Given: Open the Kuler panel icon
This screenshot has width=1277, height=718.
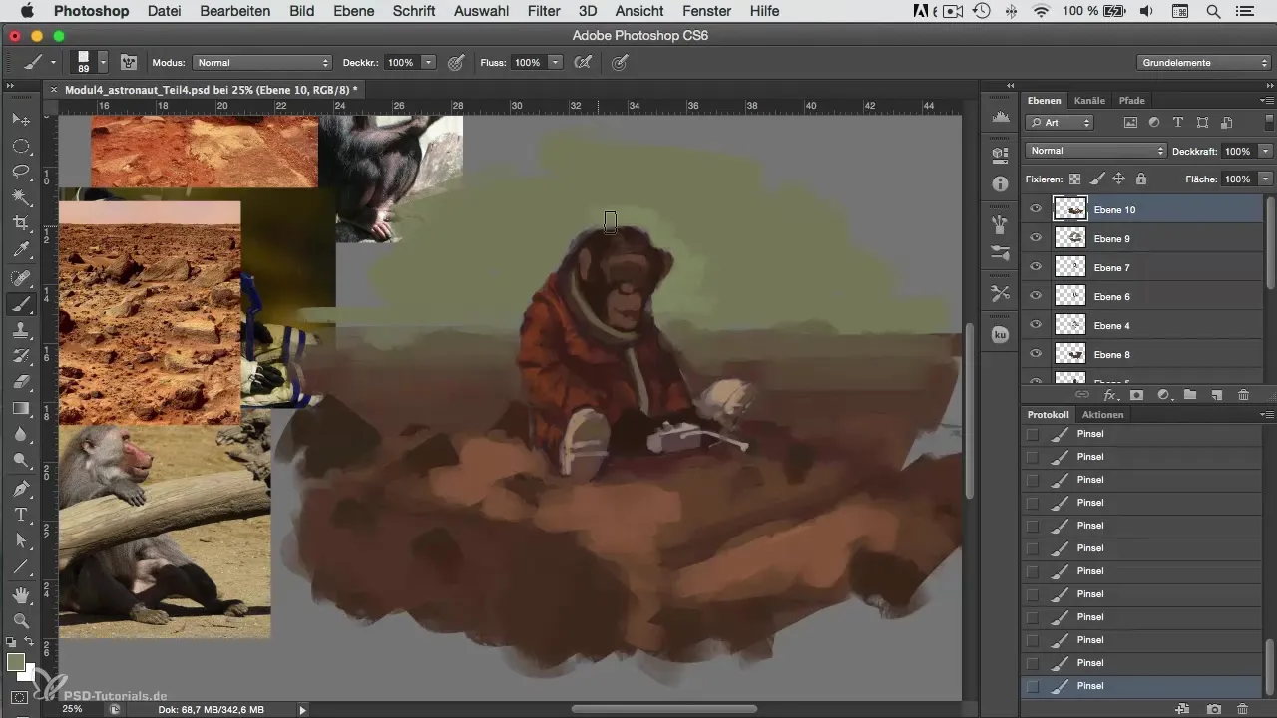Looking at the screenshot, I should pos(1000,335).
